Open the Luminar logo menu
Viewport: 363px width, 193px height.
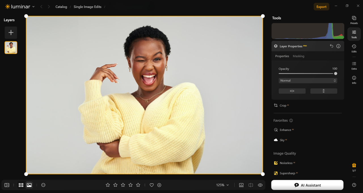pos(20,7)
